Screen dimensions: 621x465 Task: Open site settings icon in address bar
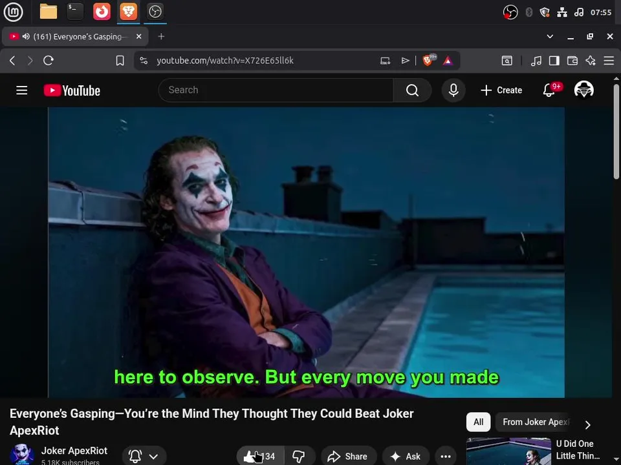pos(144,61)
